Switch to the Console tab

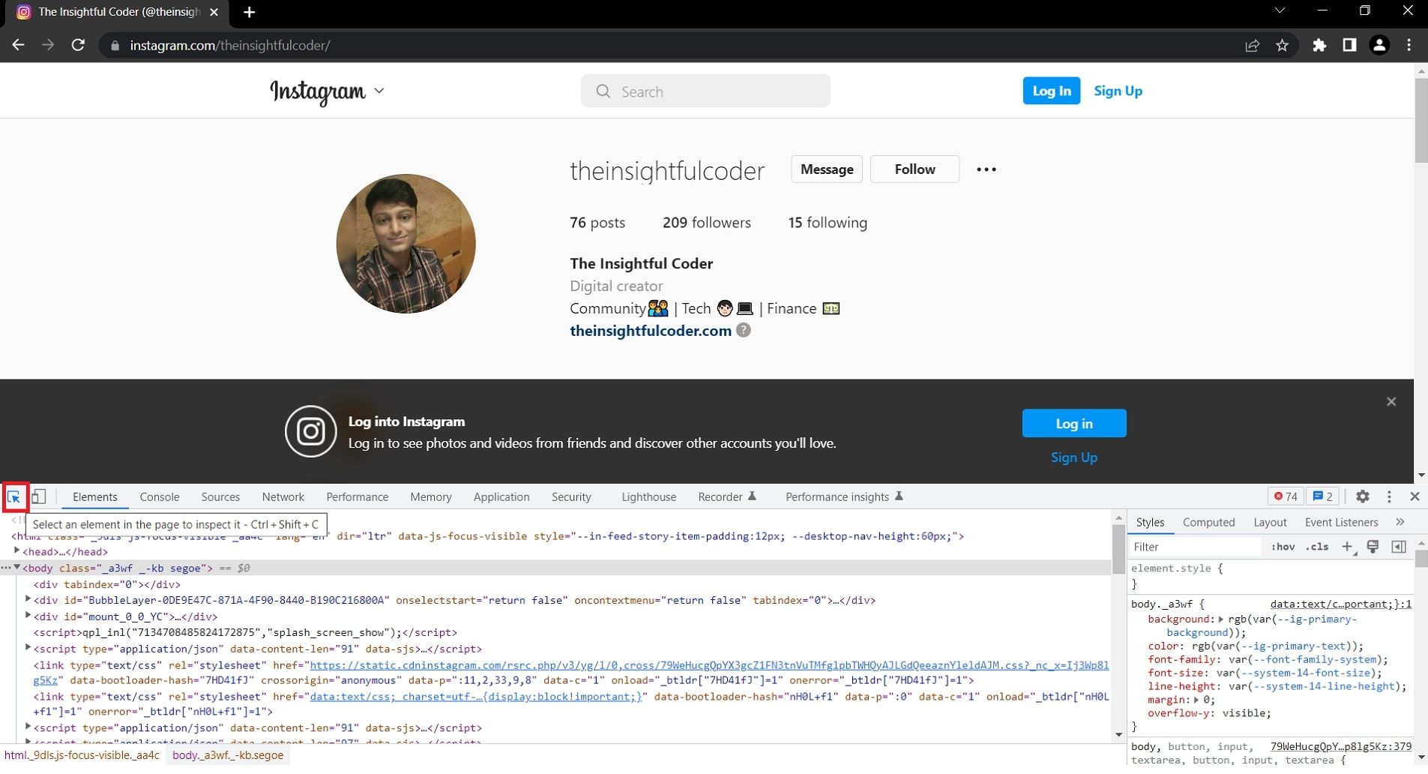(160, 496)
